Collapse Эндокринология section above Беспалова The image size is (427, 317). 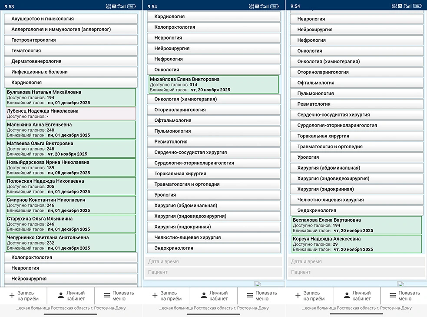[x=357, y=210]
